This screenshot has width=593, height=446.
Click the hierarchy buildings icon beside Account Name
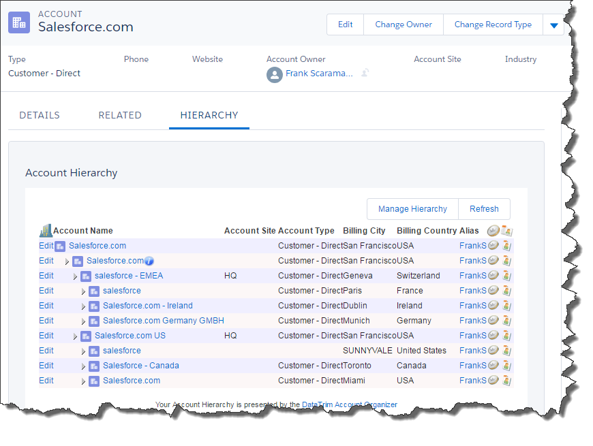click(x=46, y=231)
